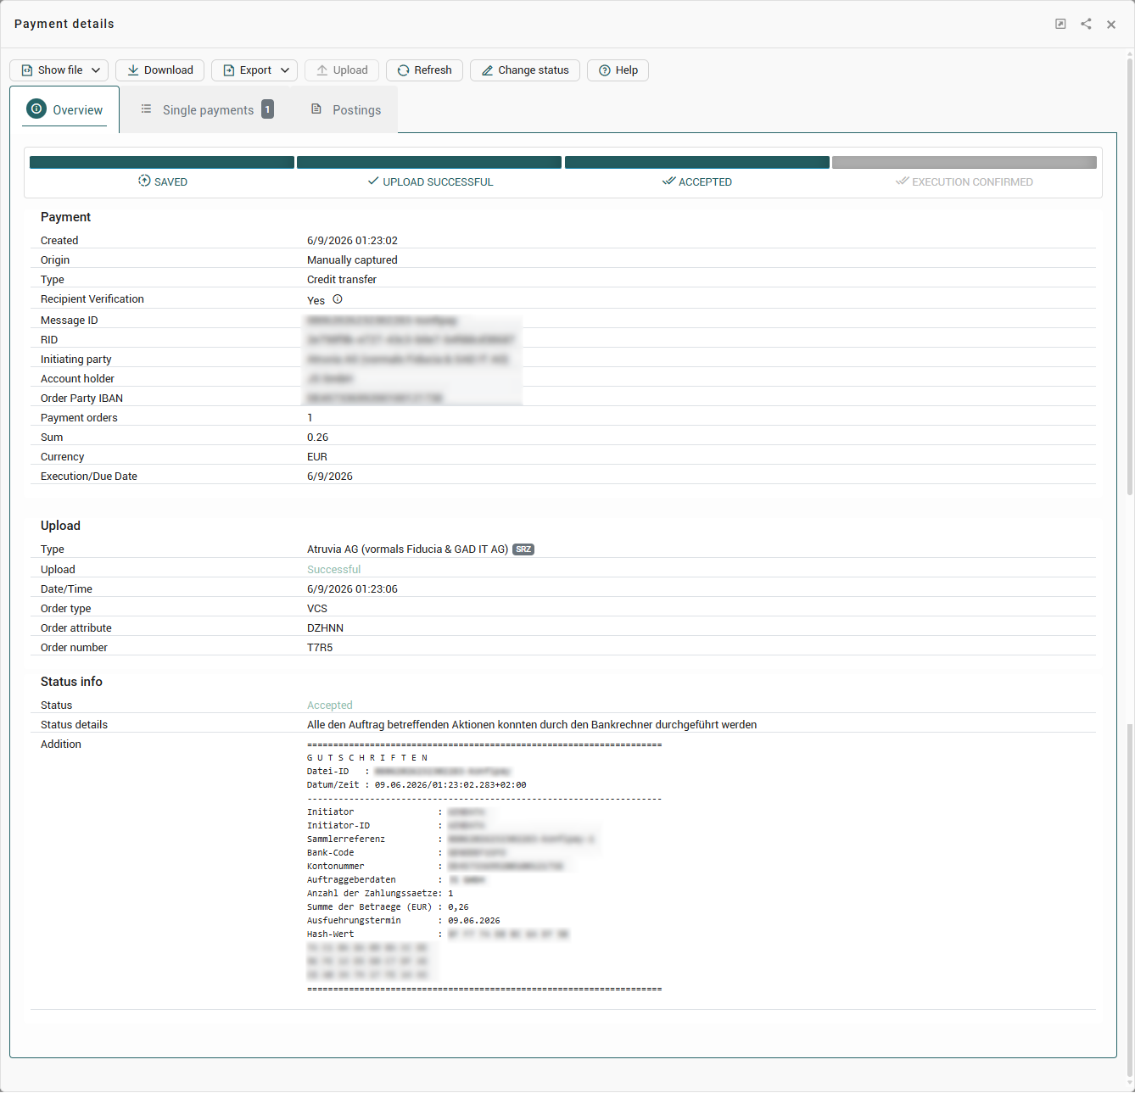Image resolution: width=1135 pixels, height=1093 pixels.
Task: Click the Currency value EUR
Action: pyautogui.click(x=317, y=457)
